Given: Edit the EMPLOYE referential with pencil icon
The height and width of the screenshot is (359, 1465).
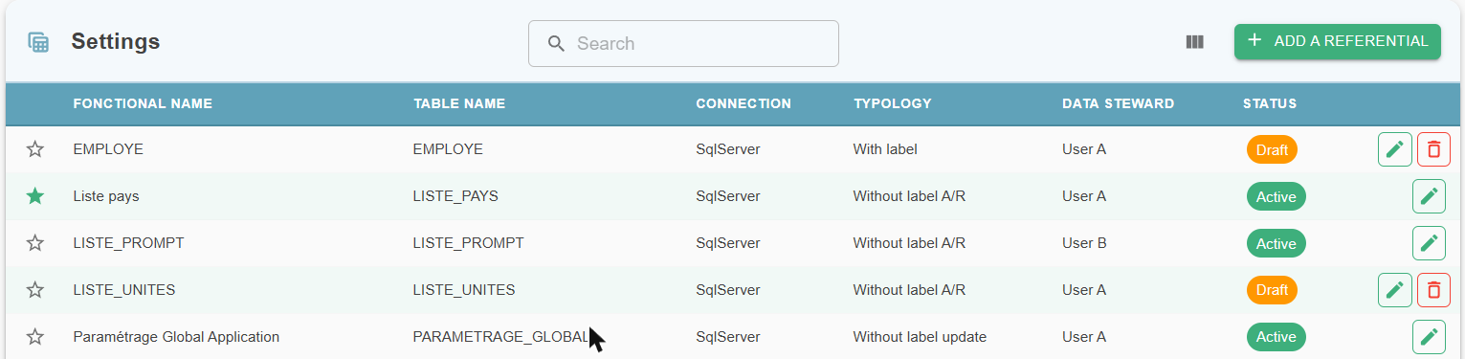Looking at the screenshot, I should tap(1395, 149).
